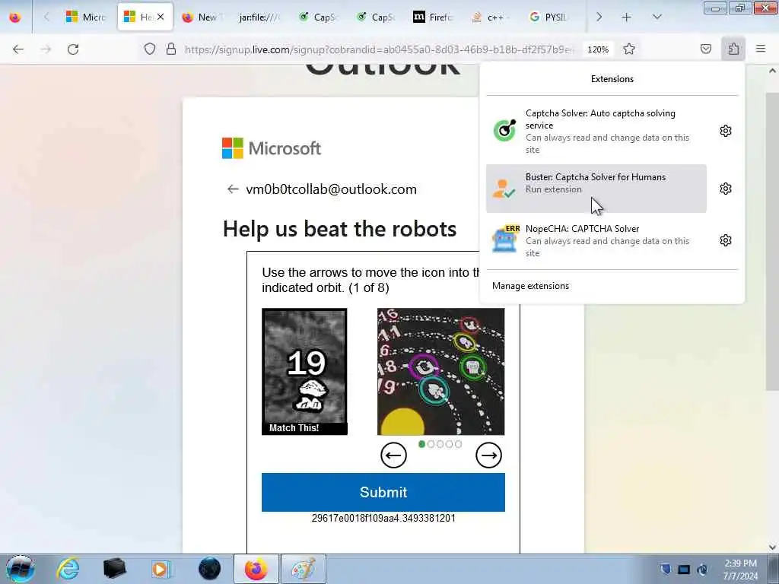Move captcha icon with the left arrow button
779x584 pixels.
393,455
